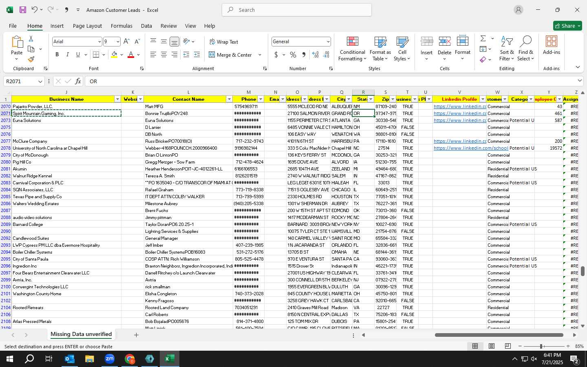Open Google Chrome from the taskbar
The image size is (587, 367).
coord(130,359)
